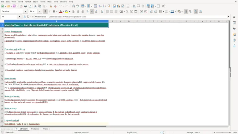
Task: Expand the Font Size dropdown
Action: click(40, 11)
